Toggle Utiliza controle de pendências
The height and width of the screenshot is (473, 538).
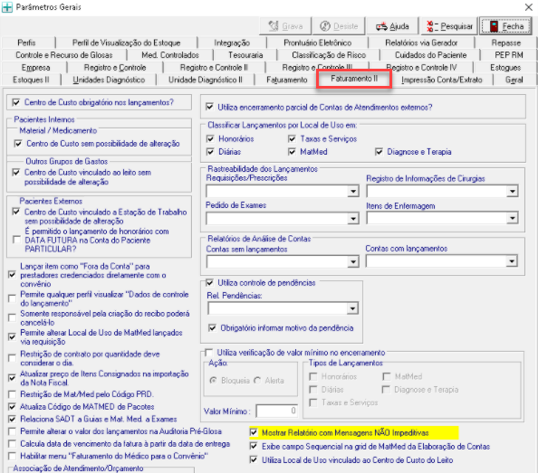coord(209,282)
